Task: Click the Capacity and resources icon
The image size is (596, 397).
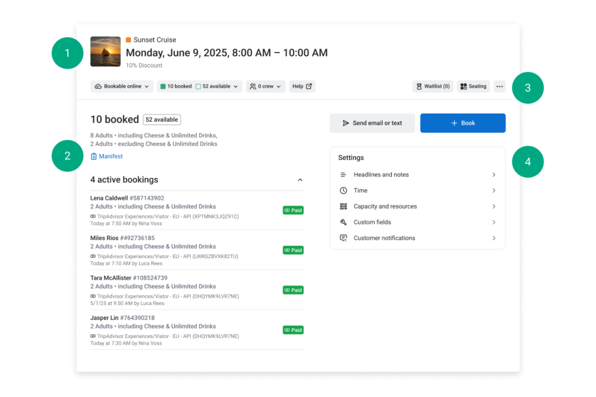Action: pyautogui.click(x=343, y=206)
